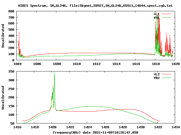Click the 1604 frequency tick label
This screenshot has height=135, width=181.
pyautogui.click(x=17, y=64)
